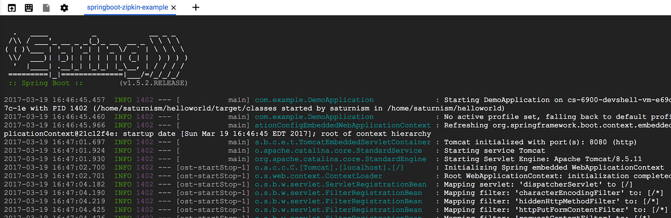This screenshot has width=671, height=218.
Task: Click the gray file icon in the toolbar
Action: [47, 8]
